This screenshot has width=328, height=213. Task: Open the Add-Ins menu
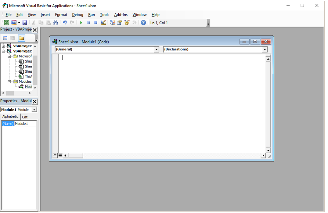click(x=121, y=15)
